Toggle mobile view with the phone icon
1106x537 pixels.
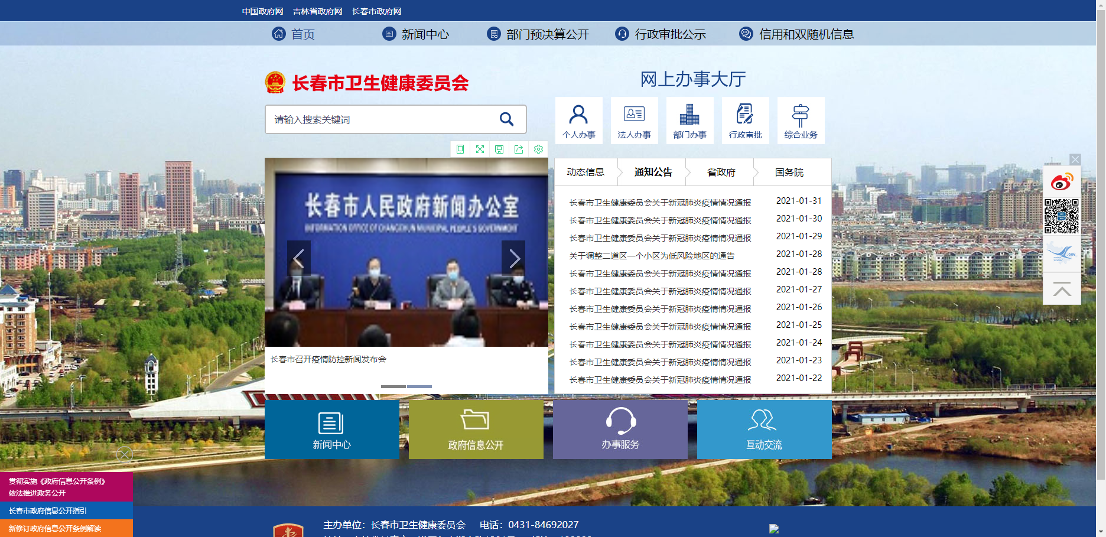point(460,149)
